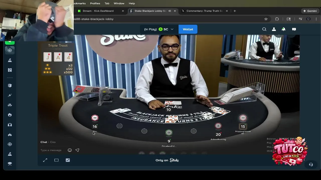Click the webcam overlay in corner

point(37,20)
